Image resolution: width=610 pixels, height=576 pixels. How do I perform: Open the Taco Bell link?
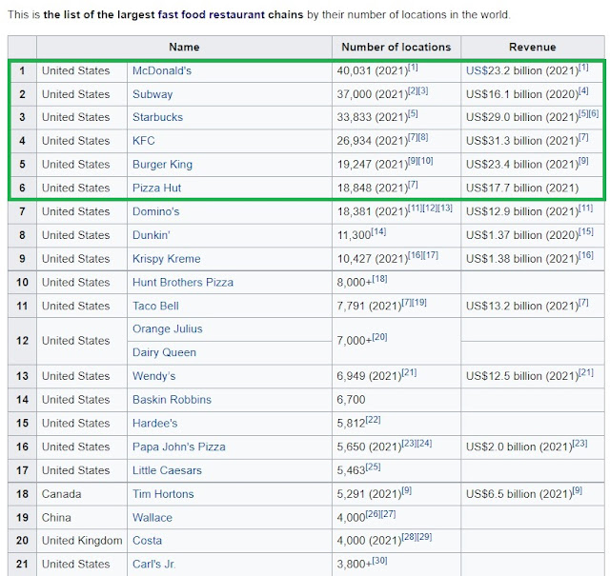point(155,306)
